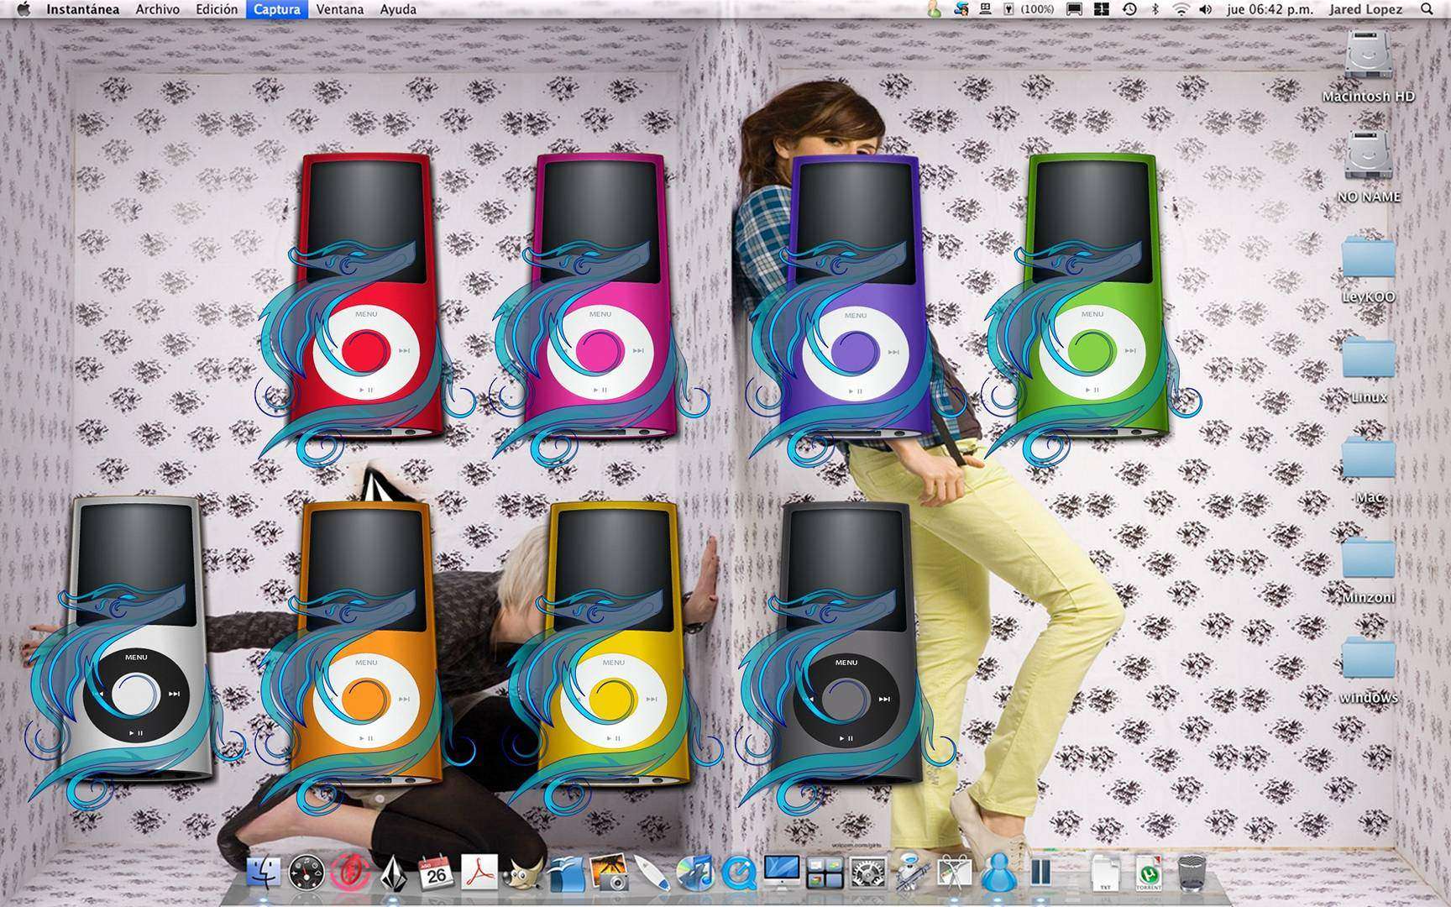Launch GIMP from the dock

coord(522,874)
